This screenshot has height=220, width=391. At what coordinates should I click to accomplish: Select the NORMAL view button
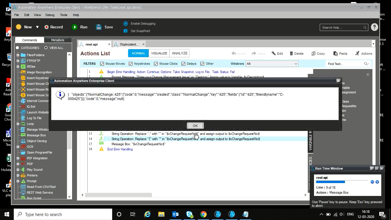pos(139,53)
